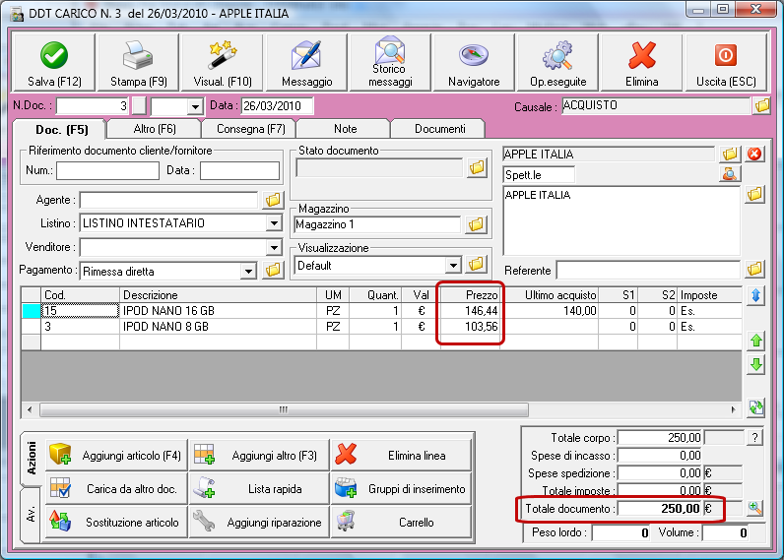This screenshot has width=784, height=560.
Task: Add item with Aggiungi articolo (F4)
Action: point(116,455)
